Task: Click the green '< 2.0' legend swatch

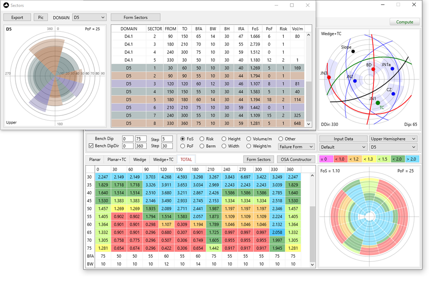Action: coord(398,159)
